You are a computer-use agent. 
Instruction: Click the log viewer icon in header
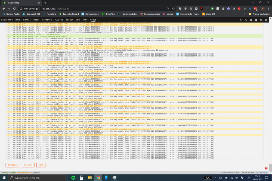click(x=266, y=20)
